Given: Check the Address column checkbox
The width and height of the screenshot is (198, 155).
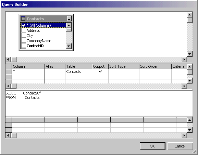Looking at the screenshot, I should [24, 30].
